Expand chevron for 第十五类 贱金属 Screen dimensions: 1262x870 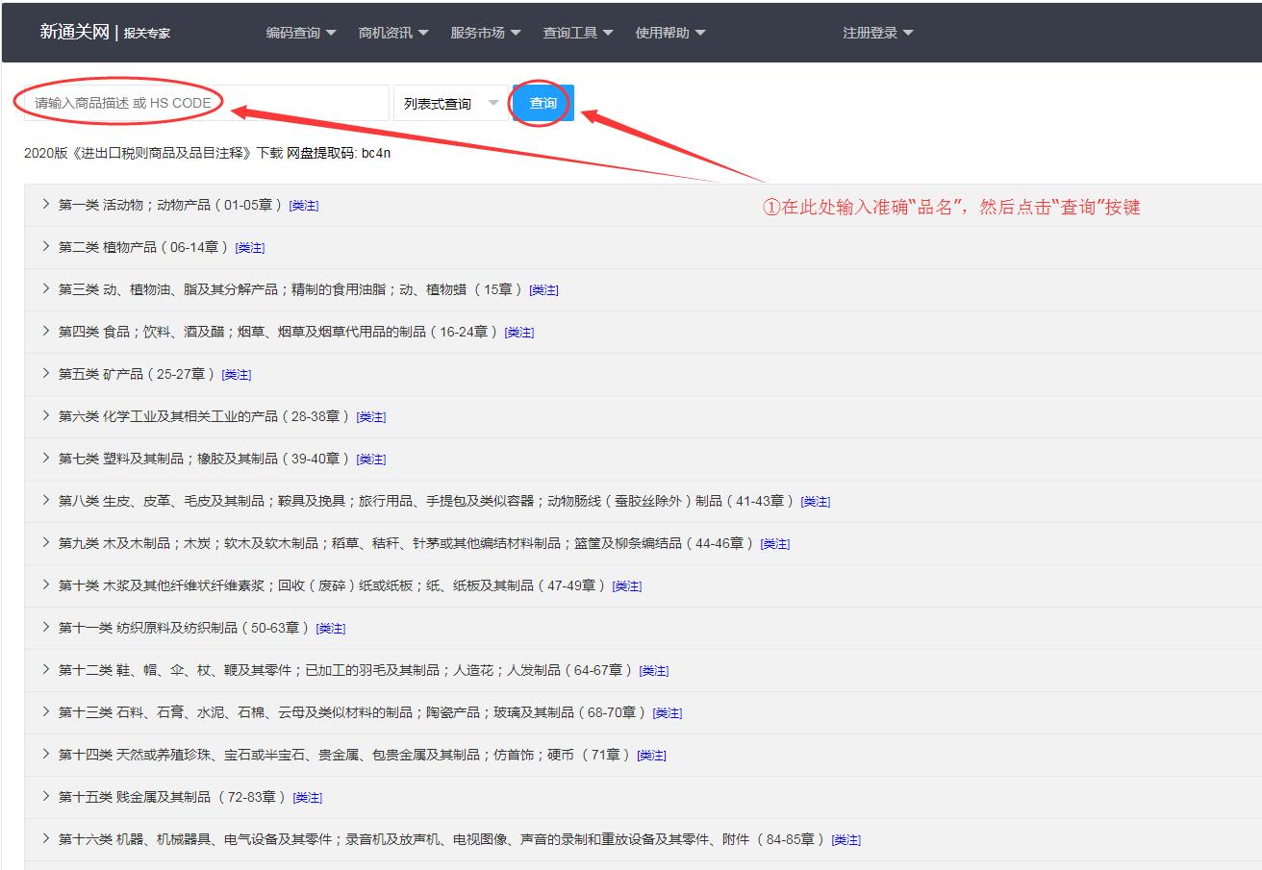tap(45, 796)
